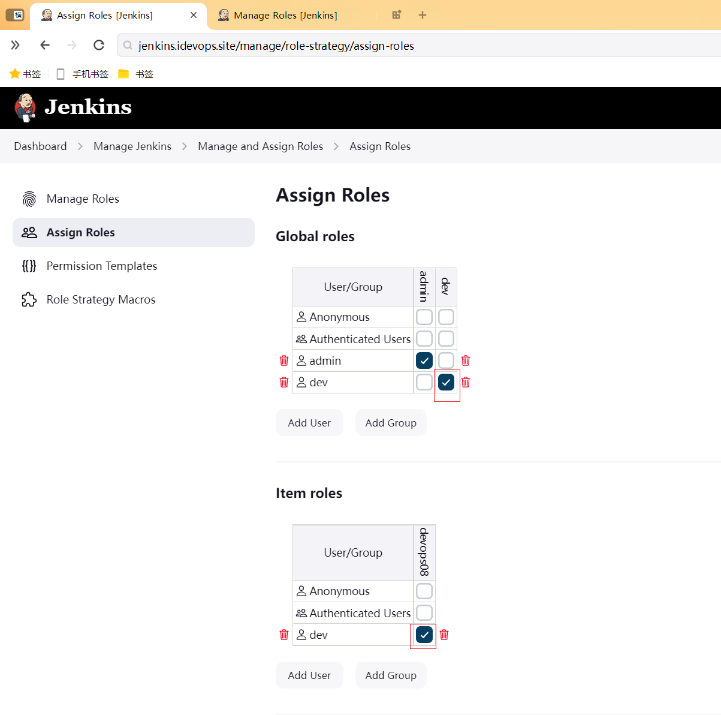Open the starred 书签 bookmarks item
Viewport: 721px width, 715px height.
coord(25,74)
